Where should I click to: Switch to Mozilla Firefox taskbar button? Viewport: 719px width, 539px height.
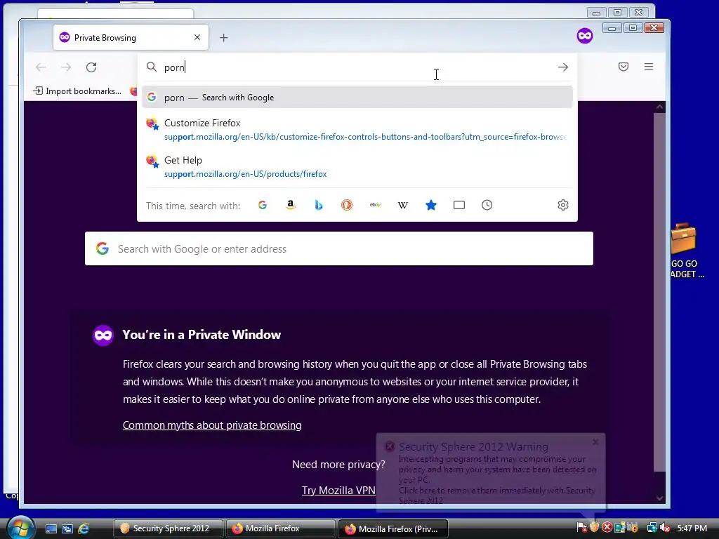click(x=280, y=528)
